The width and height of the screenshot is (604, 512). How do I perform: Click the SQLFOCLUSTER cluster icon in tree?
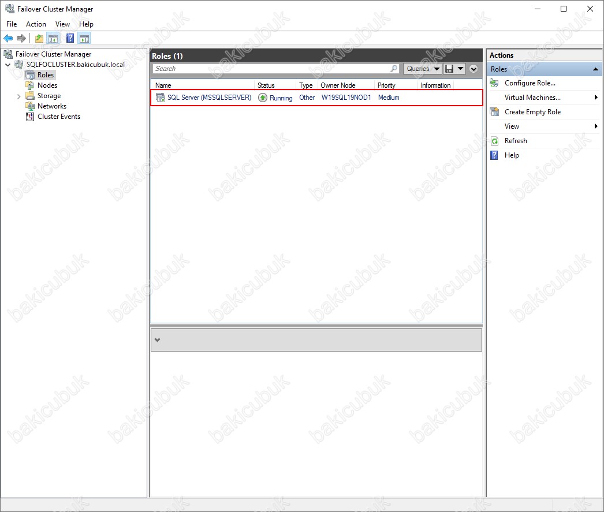click(x=19, y=64)
